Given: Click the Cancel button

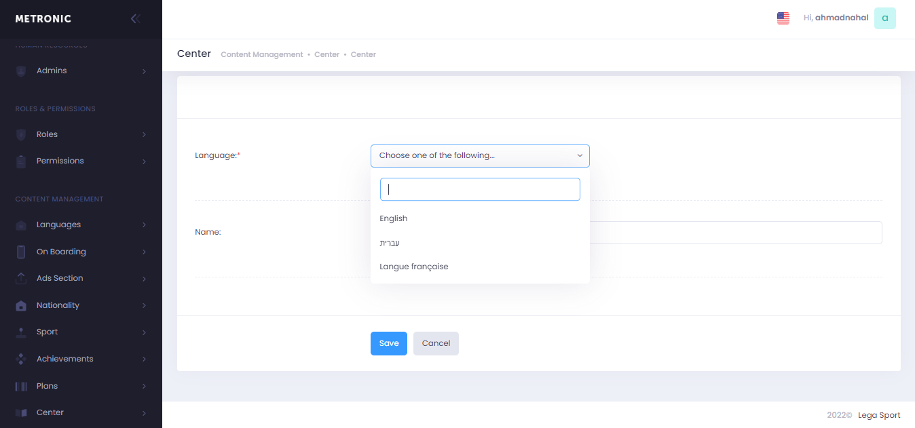Looking at the screenshot, I should 436,343.
